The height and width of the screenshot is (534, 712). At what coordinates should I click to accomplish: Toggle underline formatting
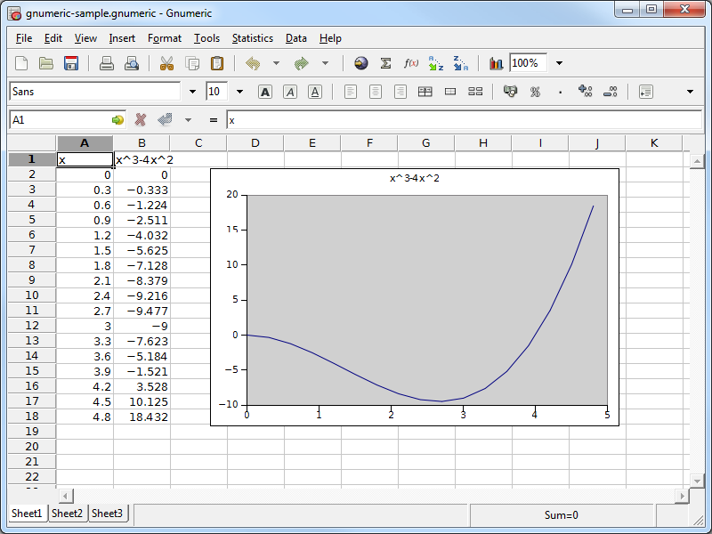(x=314, y=92)
